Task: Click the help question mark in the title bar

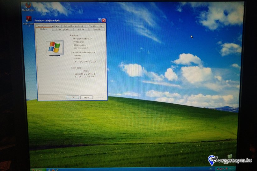Action: (x=100, y=20)
